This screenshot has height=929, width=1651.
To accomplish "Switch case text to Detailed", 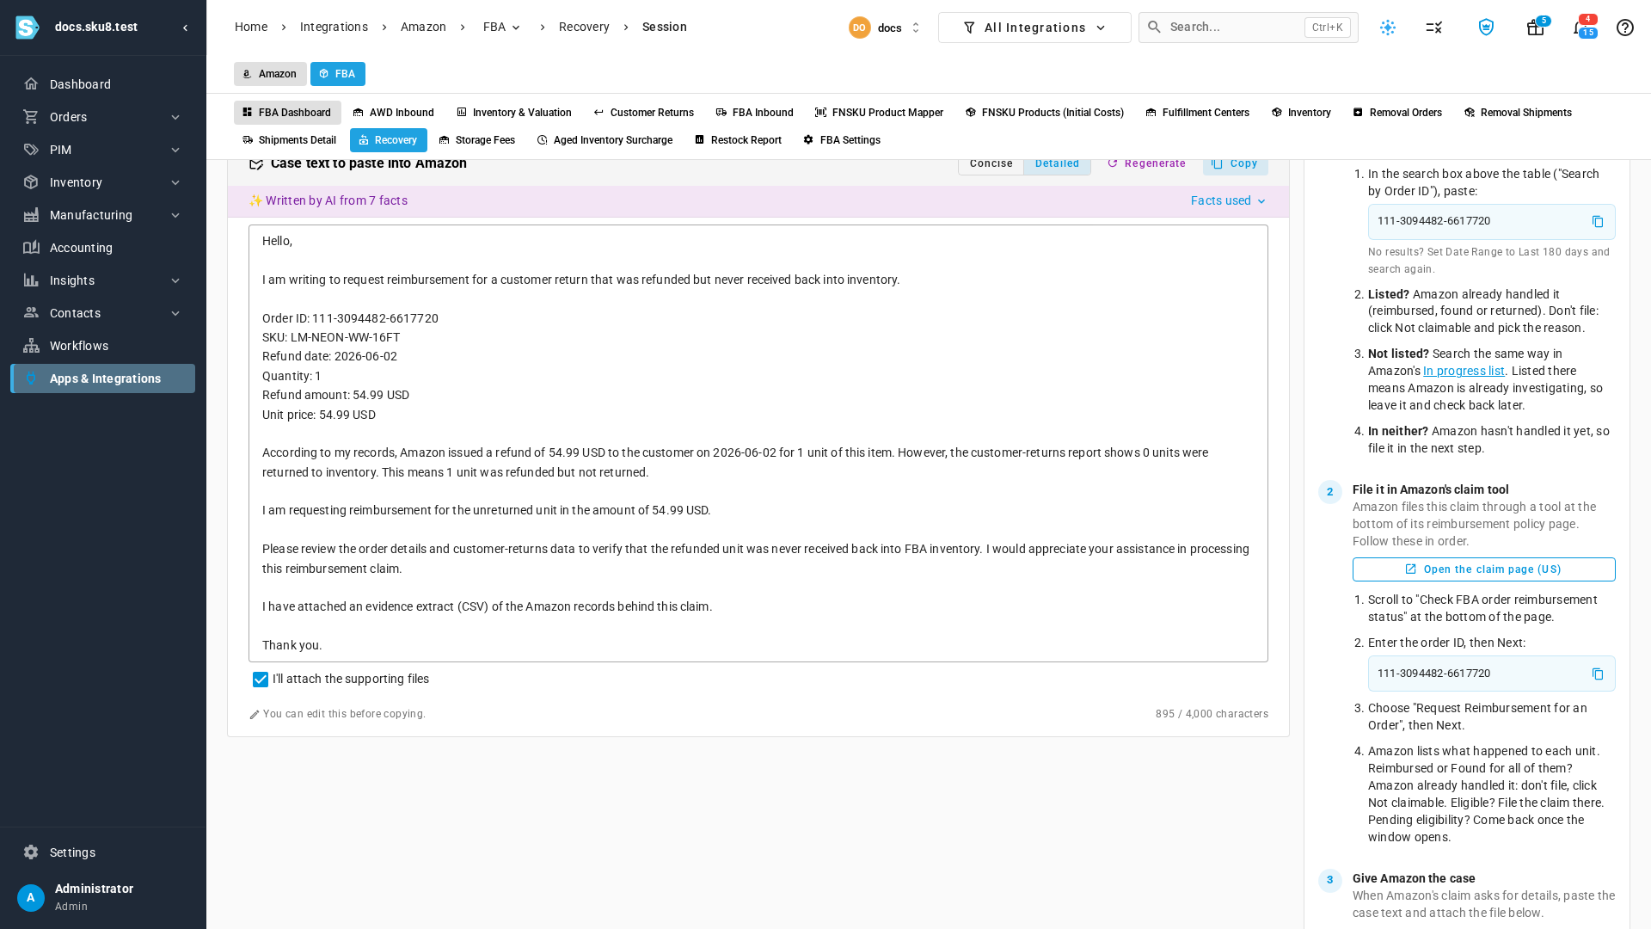I will click(x=1057, y=163).
